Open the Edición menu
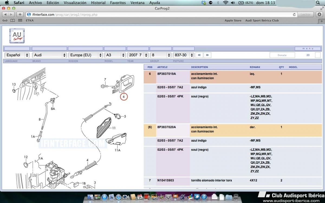This screenshot has width=325, height=203. 53,3
